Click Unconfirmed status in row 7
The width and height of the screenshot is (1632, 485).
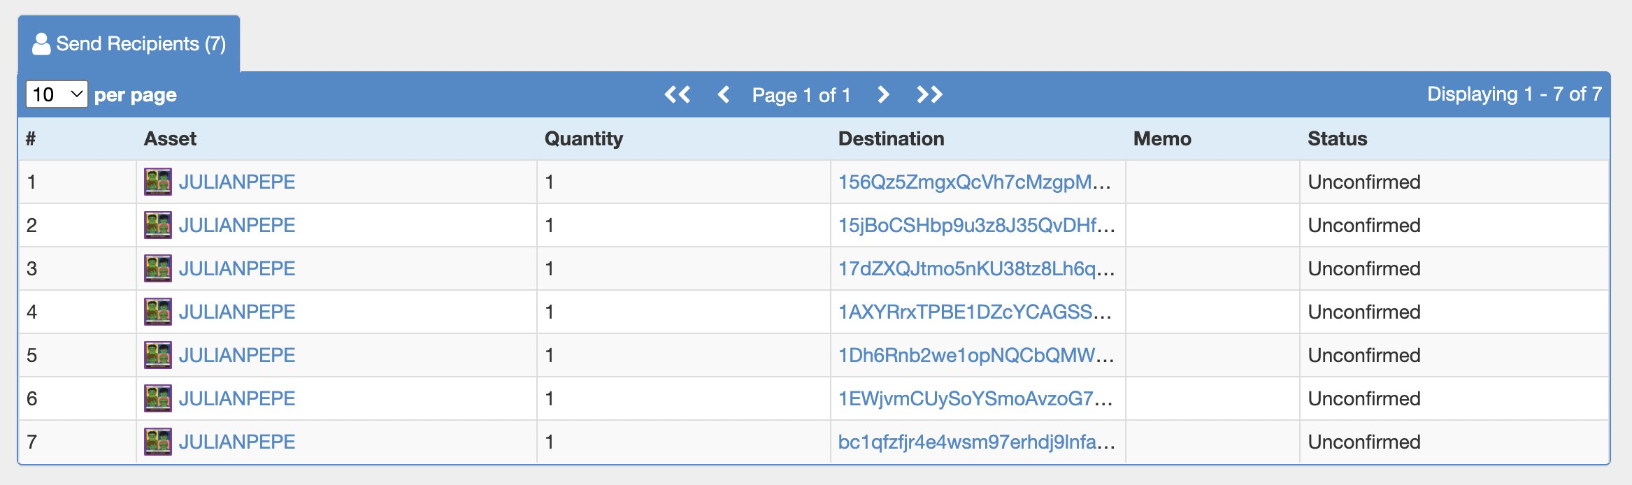tap(1364, 442)
